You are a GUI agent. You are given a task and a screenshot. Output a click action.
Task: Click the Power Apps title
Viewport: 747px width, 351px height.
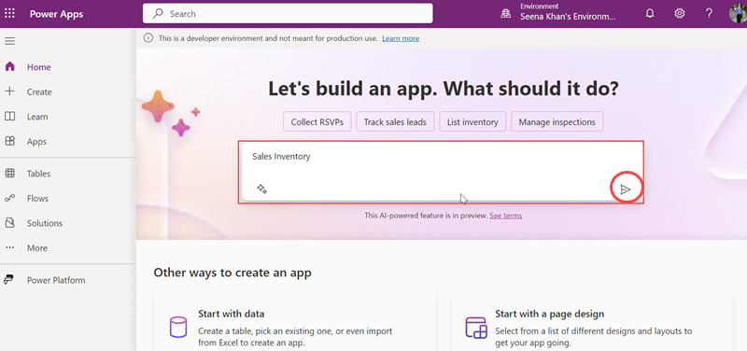56,14
